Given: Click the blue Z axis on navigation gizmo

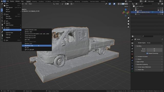Looking at the screenshot, I should (126, 10).
